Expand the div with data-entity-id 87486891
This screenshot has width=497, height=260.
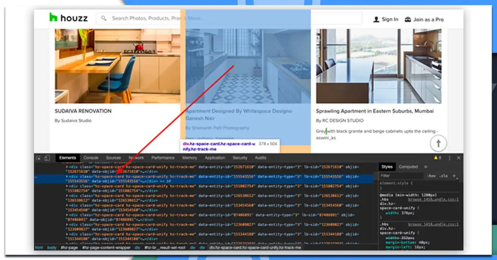click(x=67, y=215)
